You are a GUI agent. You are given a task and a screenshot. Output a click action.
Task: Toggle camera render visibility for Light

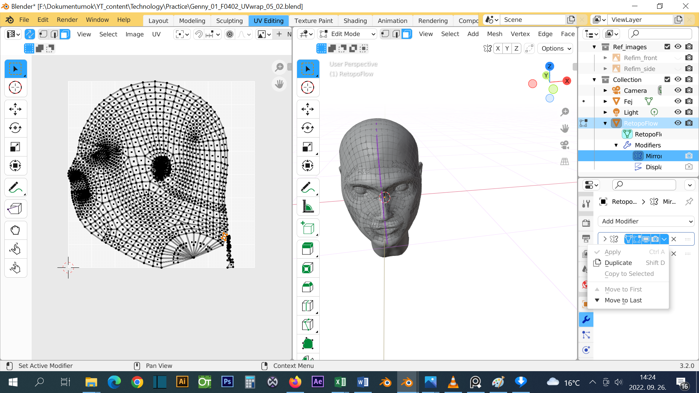(690, 112)
